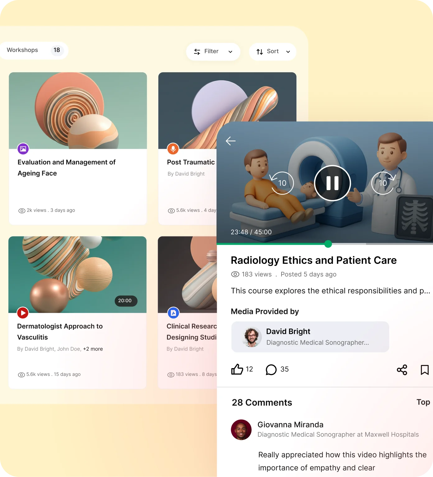Viewport: 433px width, 477px height.
Task: Share the Radiology Ethics video
Action: click(402, 370)
